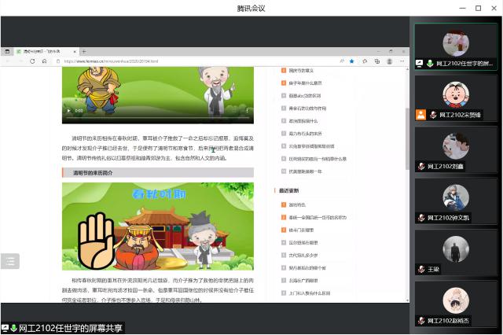Viewport: 503px width, 335px height.
Task: Select the 网工2102任世宇 participant avatar
Action: coord(456,43)
